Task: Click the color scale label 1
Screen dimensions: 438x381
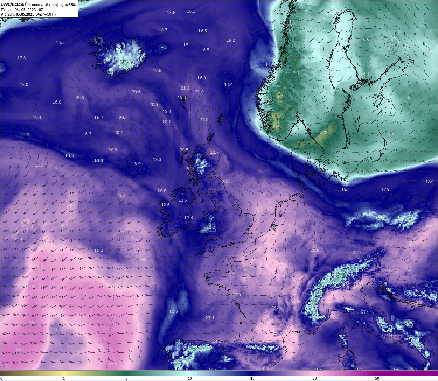Action: (64, 378)
